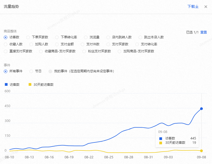Click the blue 09-08 data point
The width and height of the screenshot is (212, 164).
[201, 109]
